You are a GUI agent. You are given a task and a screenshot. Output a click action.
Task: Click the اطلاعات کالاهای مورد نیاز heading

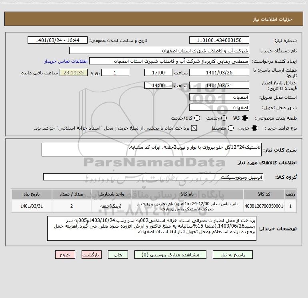267,163
